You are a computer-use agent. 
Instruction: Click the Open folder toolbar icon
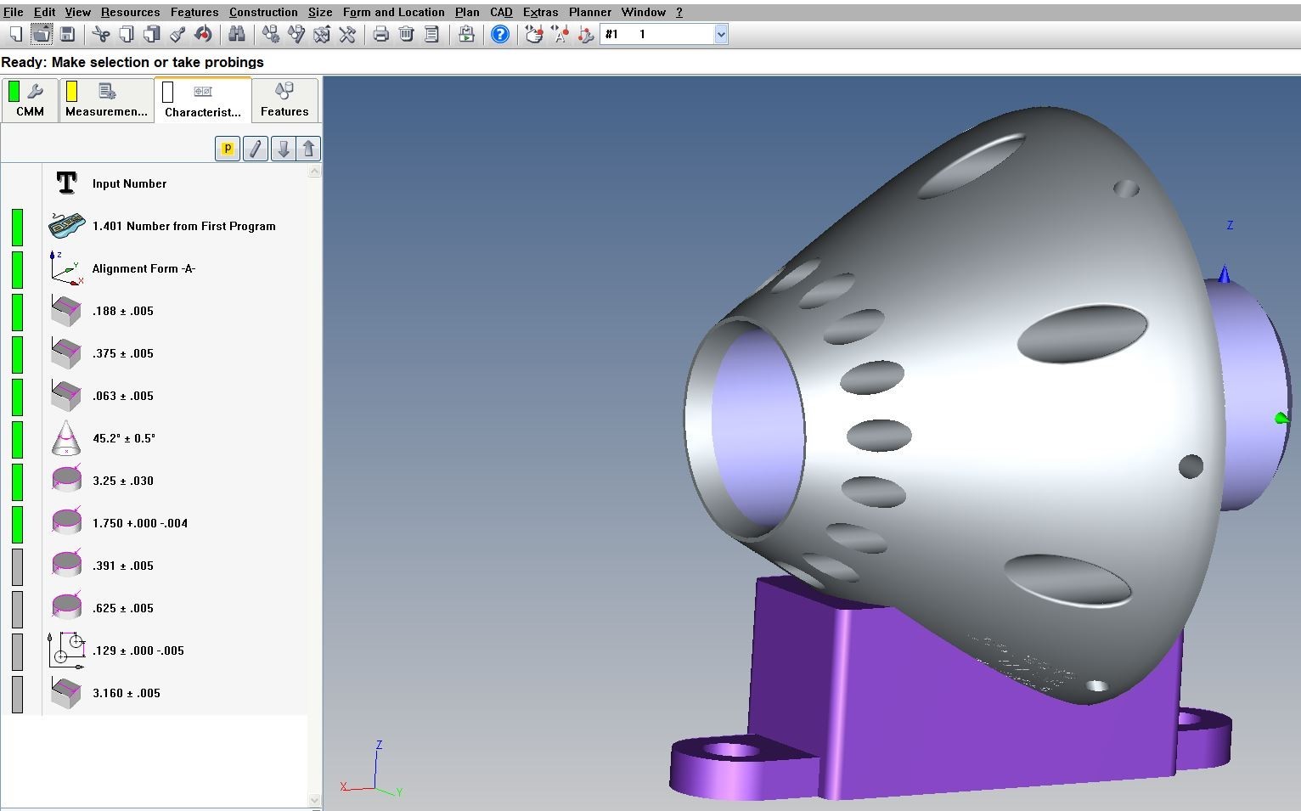[41, 34]
